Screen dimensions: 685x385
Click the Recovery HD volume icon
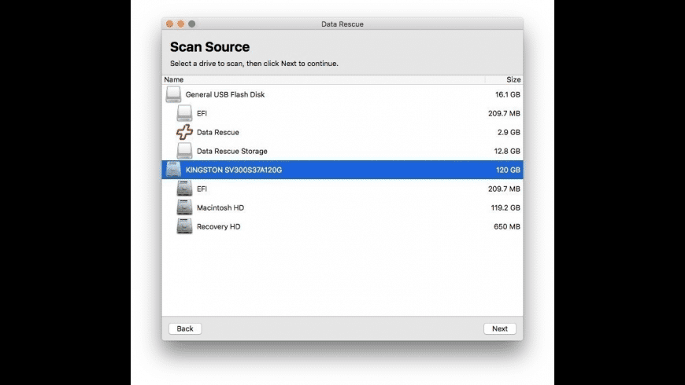[x=184, y=226]
